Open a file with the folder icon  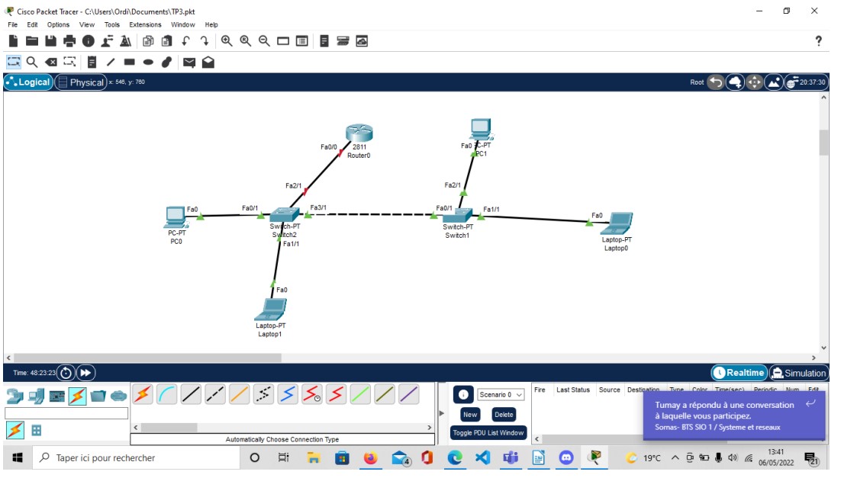click(32, 41)
